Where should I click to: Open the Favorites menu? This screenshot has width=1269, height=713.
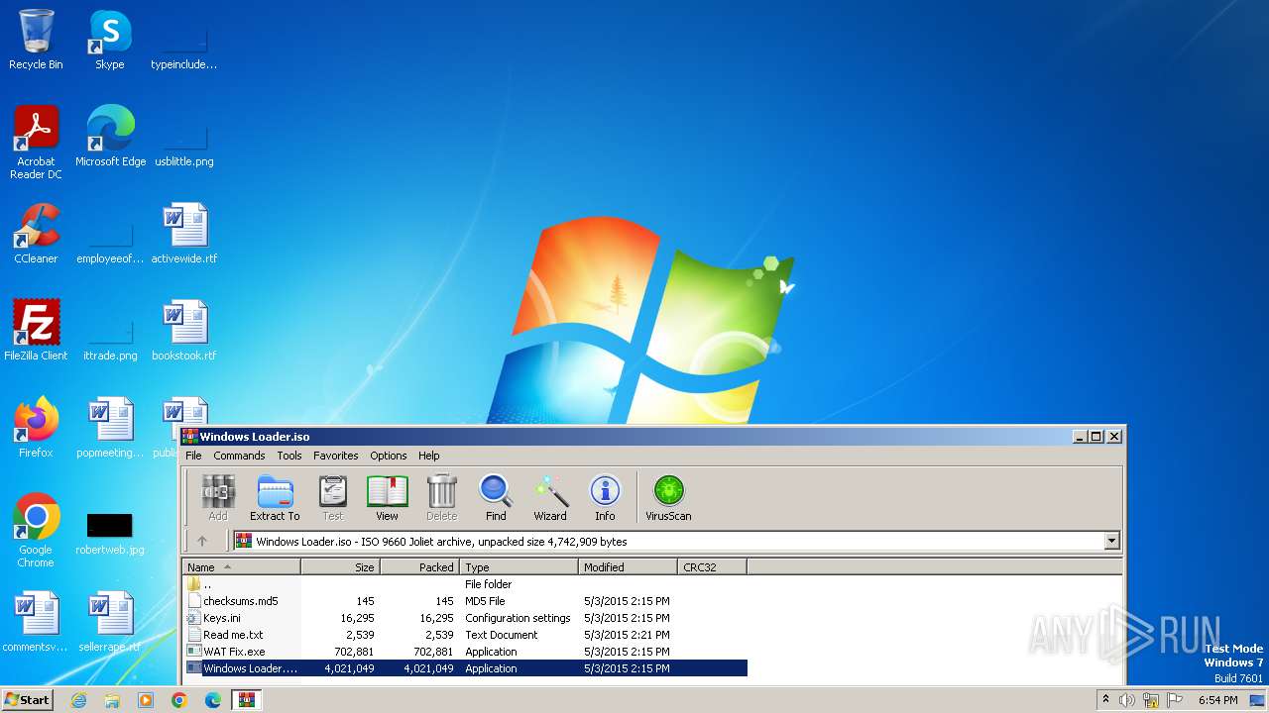[336, 456]
